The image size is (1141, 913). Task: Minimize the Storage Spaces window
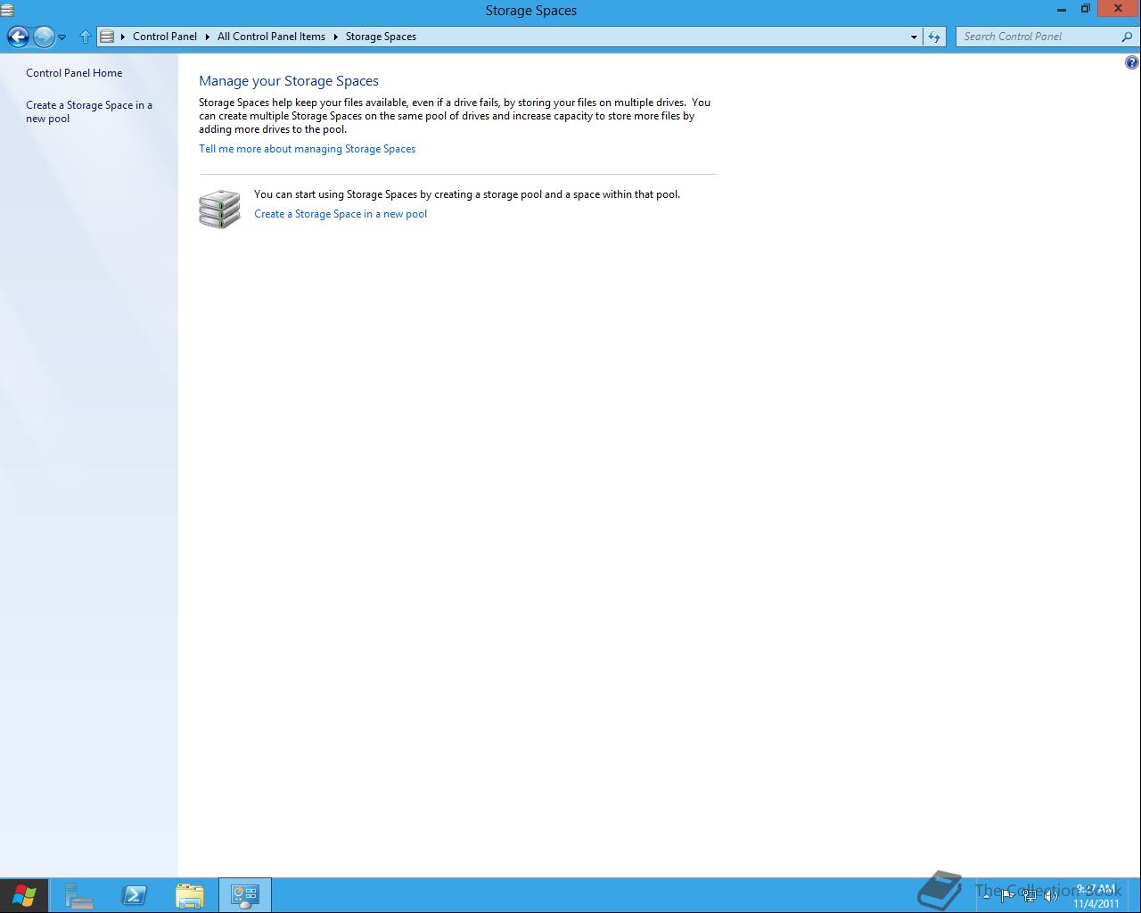tap(1062, 9)
